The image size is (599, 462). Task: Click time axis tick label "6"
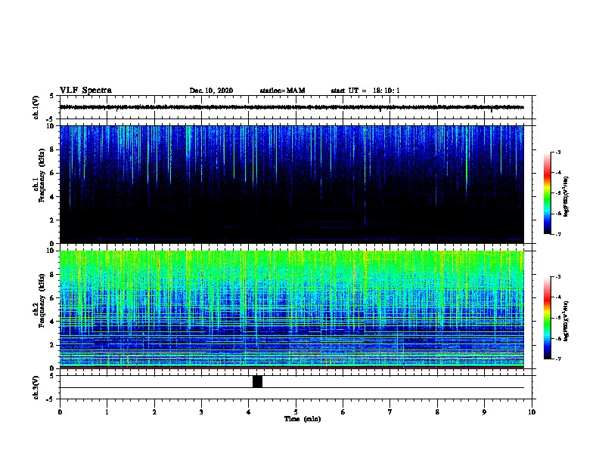pyautogui.click(x=343, y=412)
